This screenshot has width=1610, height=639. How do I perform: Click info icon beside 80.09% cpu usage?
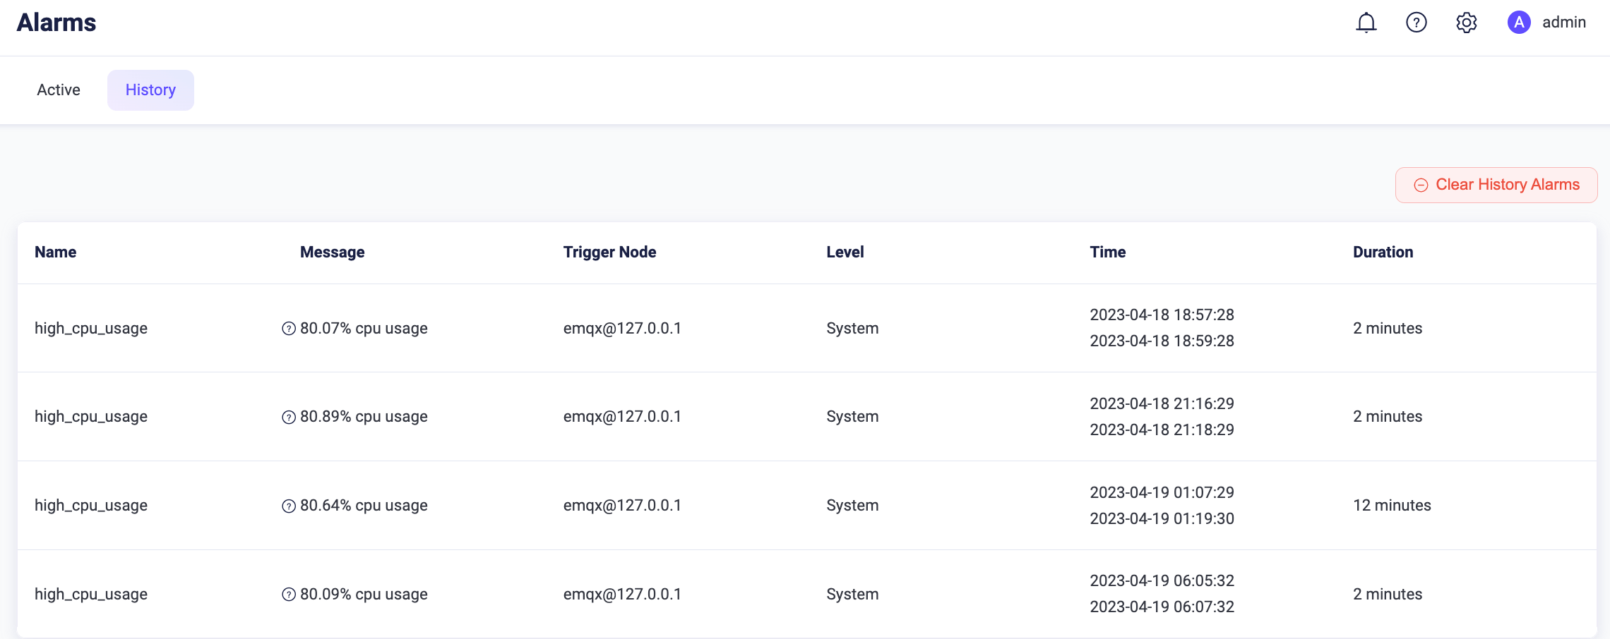click(288, 595)
